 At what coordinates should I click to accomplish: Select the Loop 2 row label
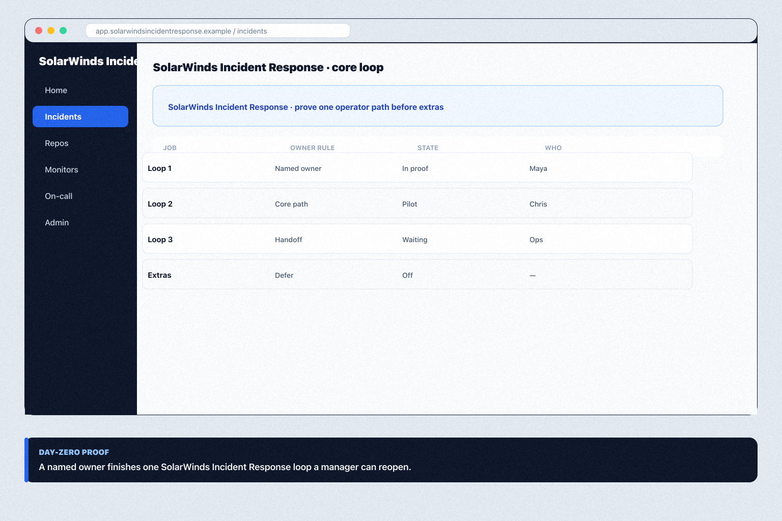160,204
